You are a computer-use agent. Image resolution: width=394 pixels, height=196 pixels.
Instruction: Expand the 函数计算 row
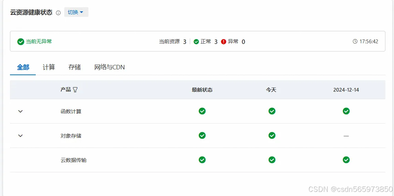coord(21,111)
